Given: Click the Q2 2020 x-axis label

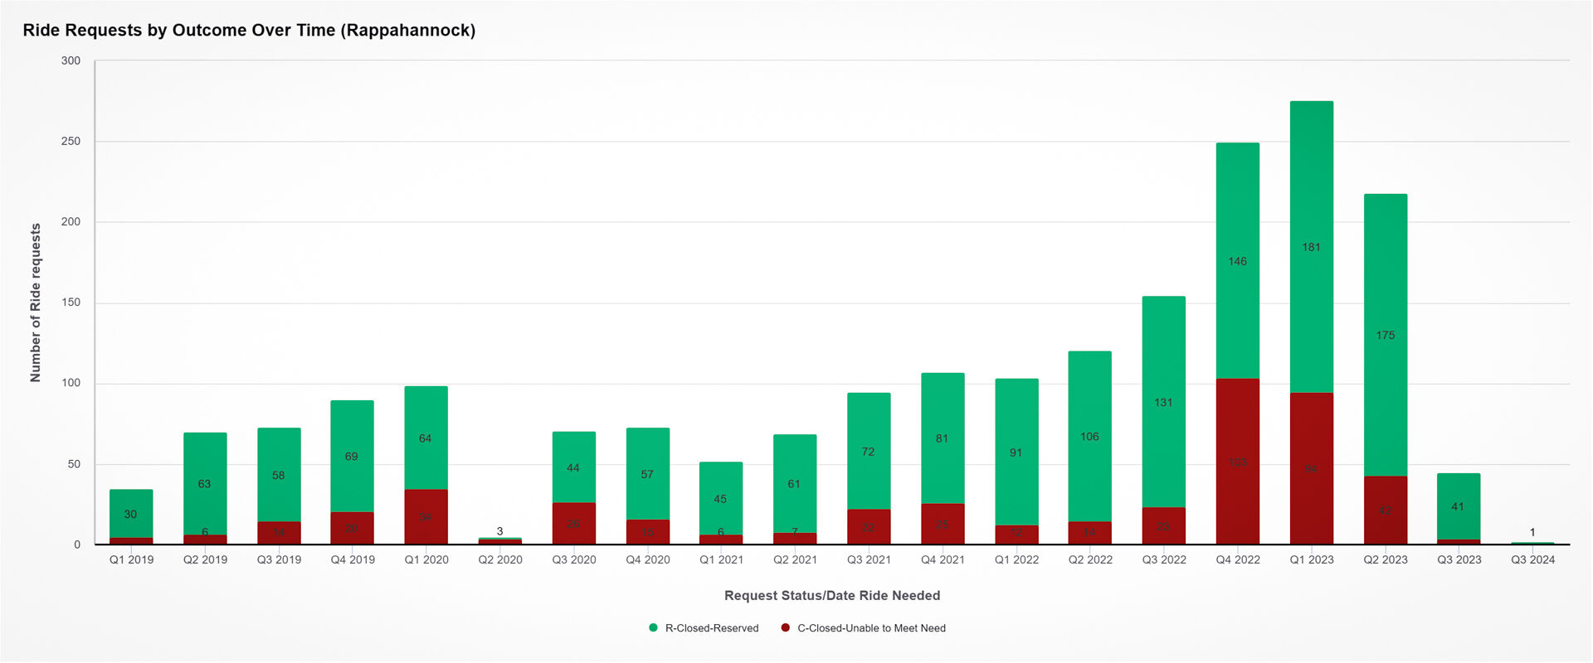Looking at the screenshot, I should pyautogui.click(x=499, y=560).
